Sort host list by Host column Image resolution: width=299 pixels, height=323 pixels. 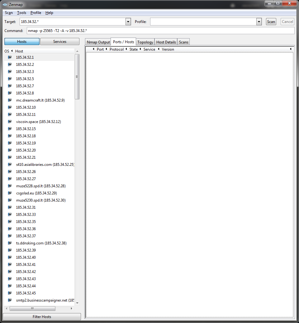tap(19, 51)
